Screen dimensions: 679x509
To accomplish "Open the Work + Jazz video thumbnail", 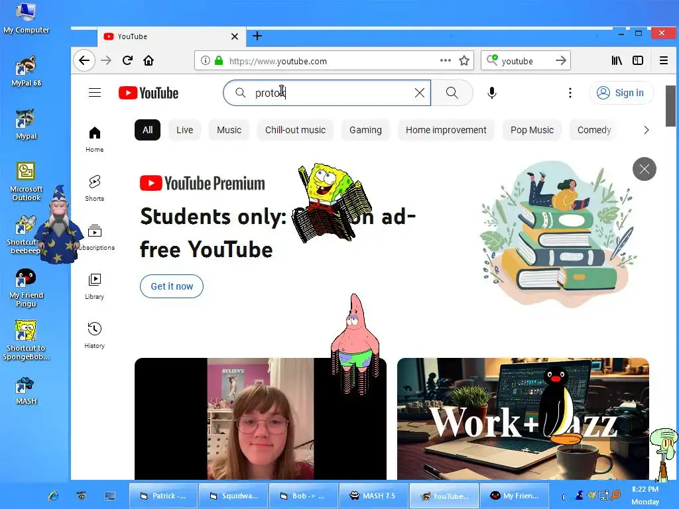I will [523, 419].
